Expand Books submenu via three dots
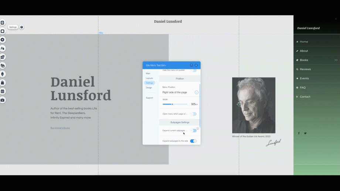Viewport: 340px width, 191px height. tap(336, 60)
